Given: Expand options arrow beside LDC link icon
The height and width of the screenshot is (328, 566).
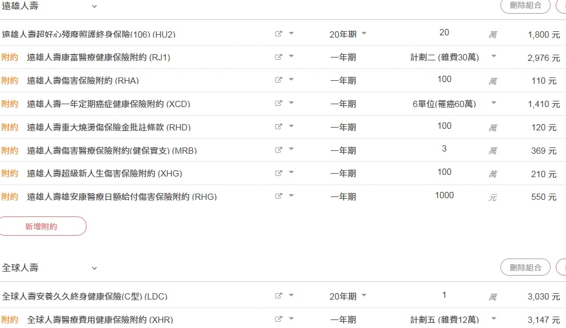Looking at the screenshot, I should click(x=292, y=295).
